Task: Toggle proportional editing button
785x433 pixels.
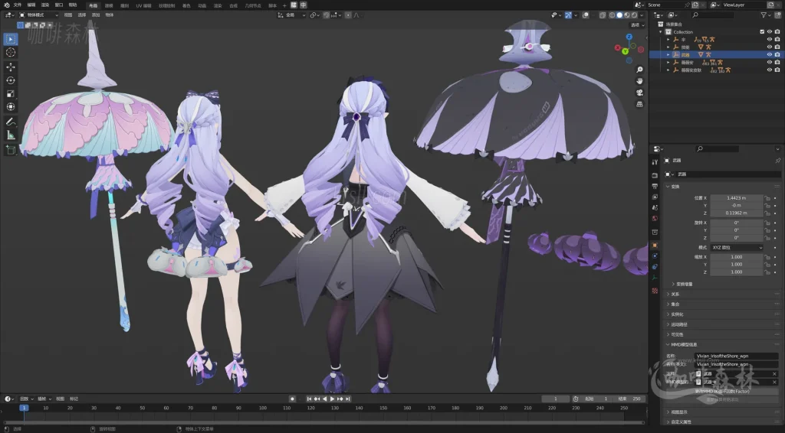Action: pos(349,15)
